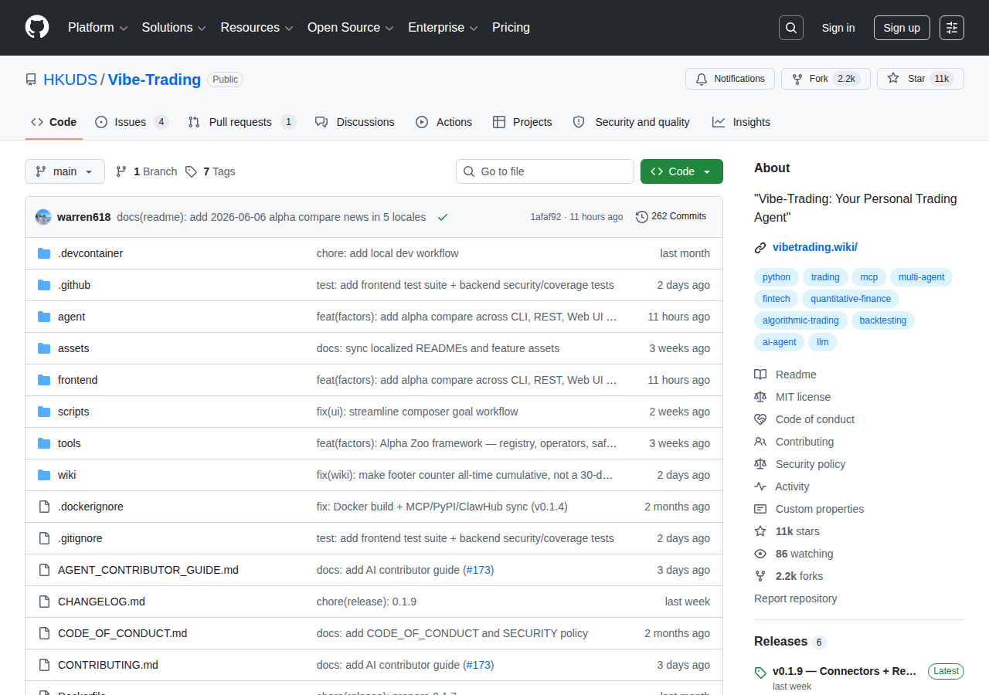
Task: Switch to the Pull requests tab
Action: click(242, 122)
